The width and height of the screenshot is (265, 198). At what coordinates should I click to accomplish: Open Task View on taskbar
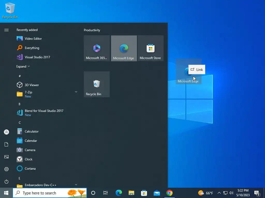point(106,193)
